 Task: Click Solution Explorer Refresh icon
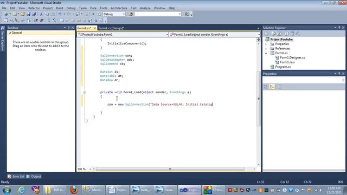pos(279,34)
